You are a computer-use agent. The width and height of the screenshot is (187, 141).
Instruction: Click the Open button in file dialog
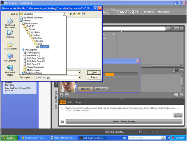(x=94, y=73)
